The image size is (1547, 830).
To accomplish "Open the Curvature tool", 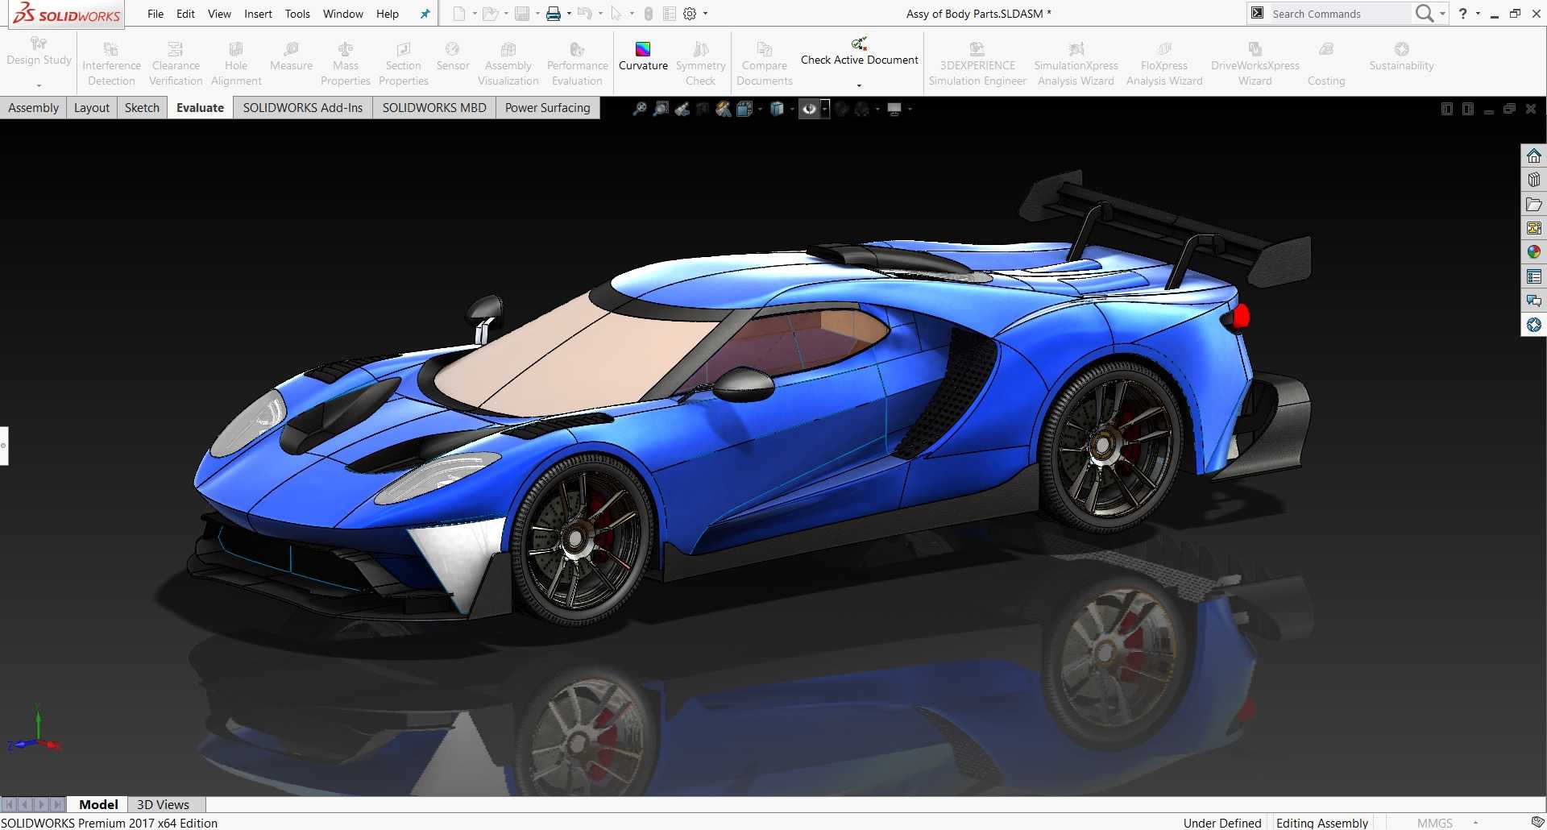I will [x=643, y=56].
